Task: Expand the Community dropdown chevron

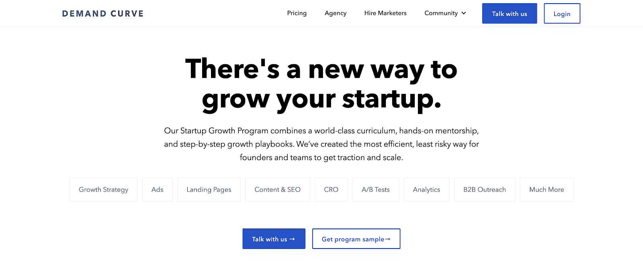Action: click(x=464, y=13)
